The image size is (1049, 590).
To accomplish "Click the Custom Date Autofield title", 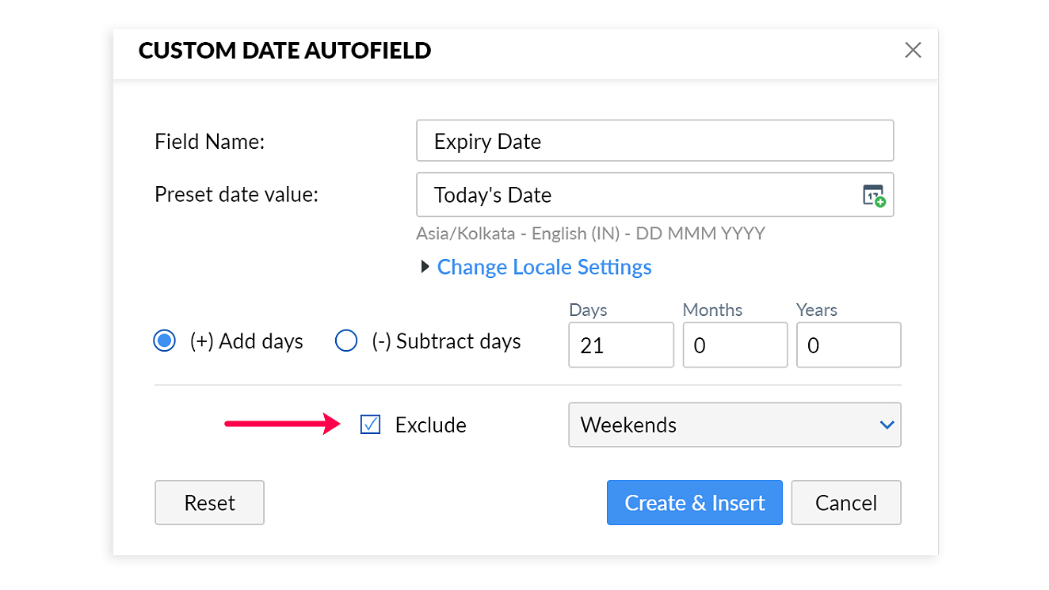I will pyautogui.click(x=284, y=51).
